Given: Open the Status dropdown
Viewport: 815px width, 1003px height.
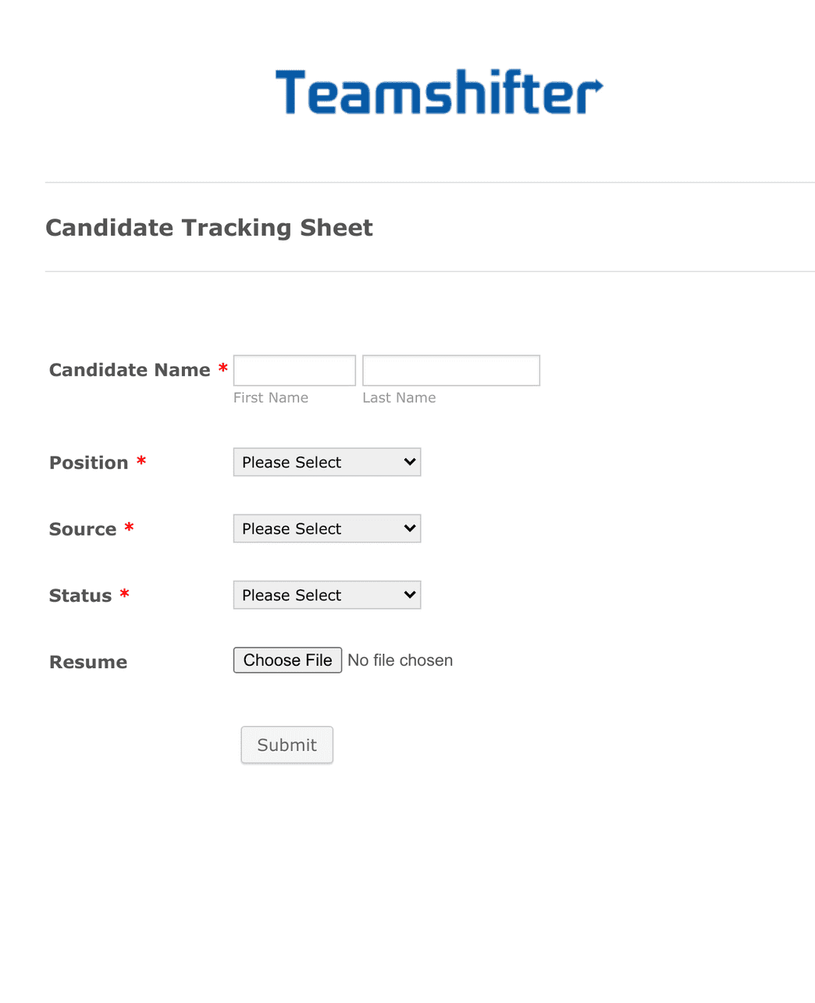Looking at the screenshot, I should click(x=326, y=595).
